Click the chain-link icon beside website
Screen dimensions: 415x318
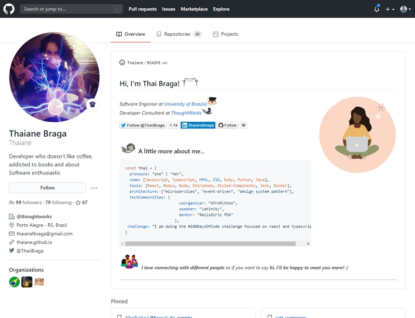point(11,242)
